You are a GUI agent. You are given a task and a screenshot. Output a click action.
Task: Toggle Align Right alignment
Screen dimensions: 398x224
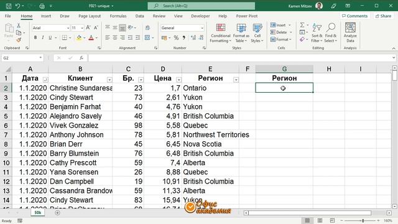(123, 37)
